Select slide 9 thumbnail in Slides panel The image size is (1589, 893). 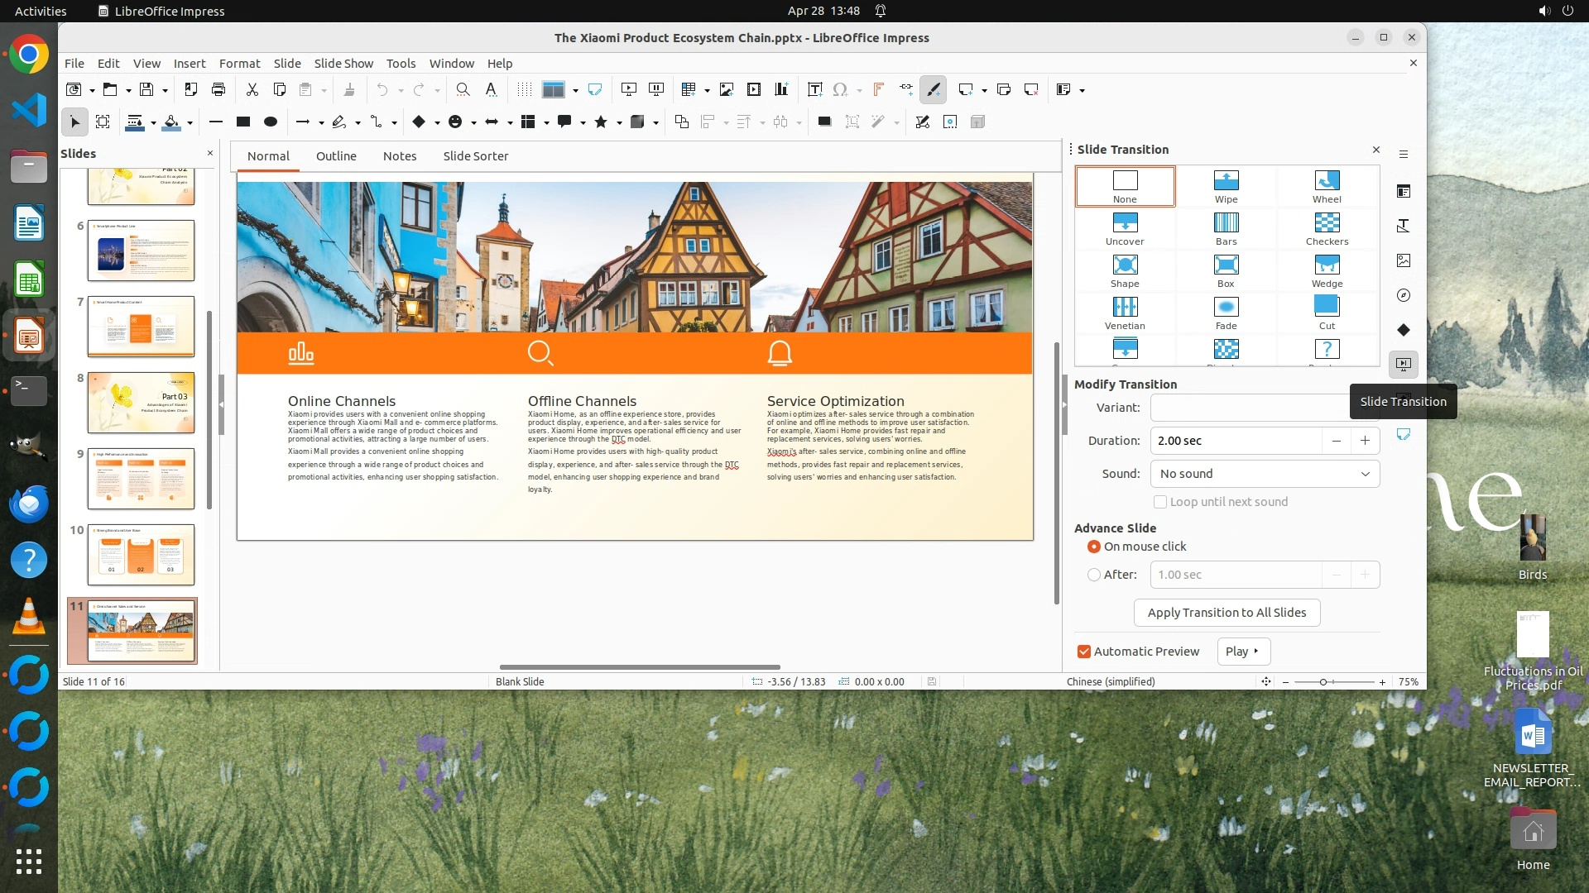tap(141, 479)
